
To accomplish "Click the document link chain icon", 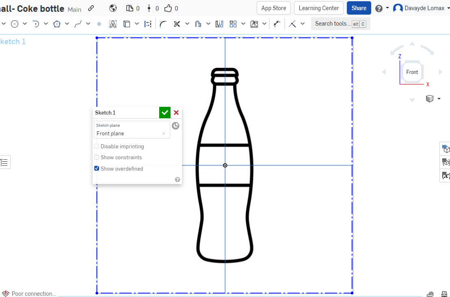I will click(91, 8).
